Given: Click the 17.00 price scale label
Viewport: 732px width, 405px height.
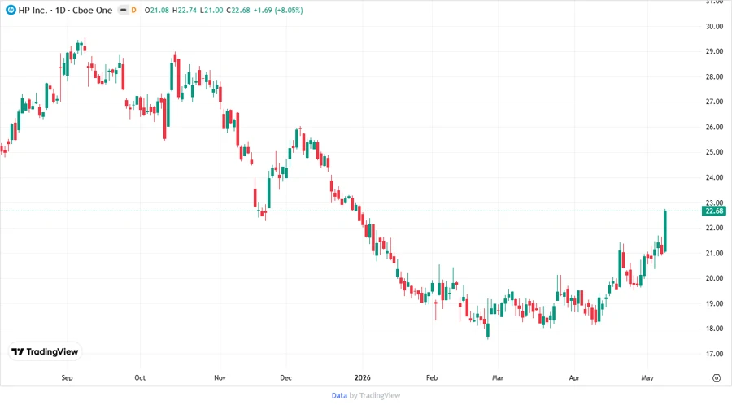Looking at the screenshot, I should [x=714, y=354].
